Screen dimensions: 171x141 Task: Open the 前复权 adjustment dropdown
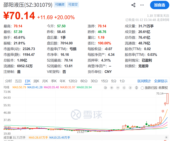(163, 88)
